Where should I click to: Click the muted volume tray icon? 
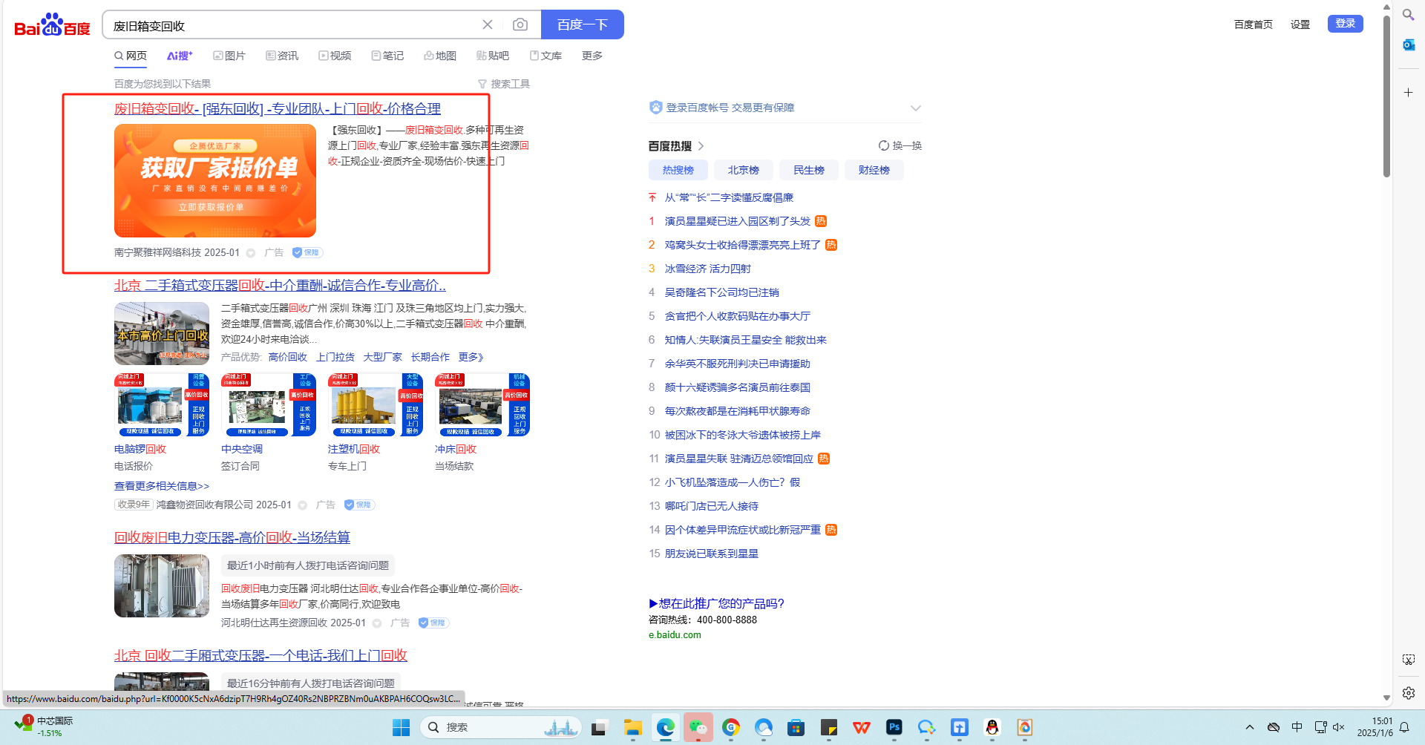point(1339,727)
